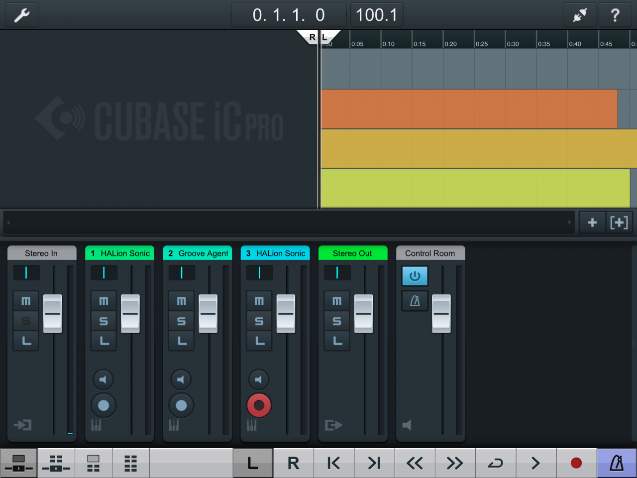Select the 1 HALion Sonic channel header
Screen dimensions: 637x478
120,253
